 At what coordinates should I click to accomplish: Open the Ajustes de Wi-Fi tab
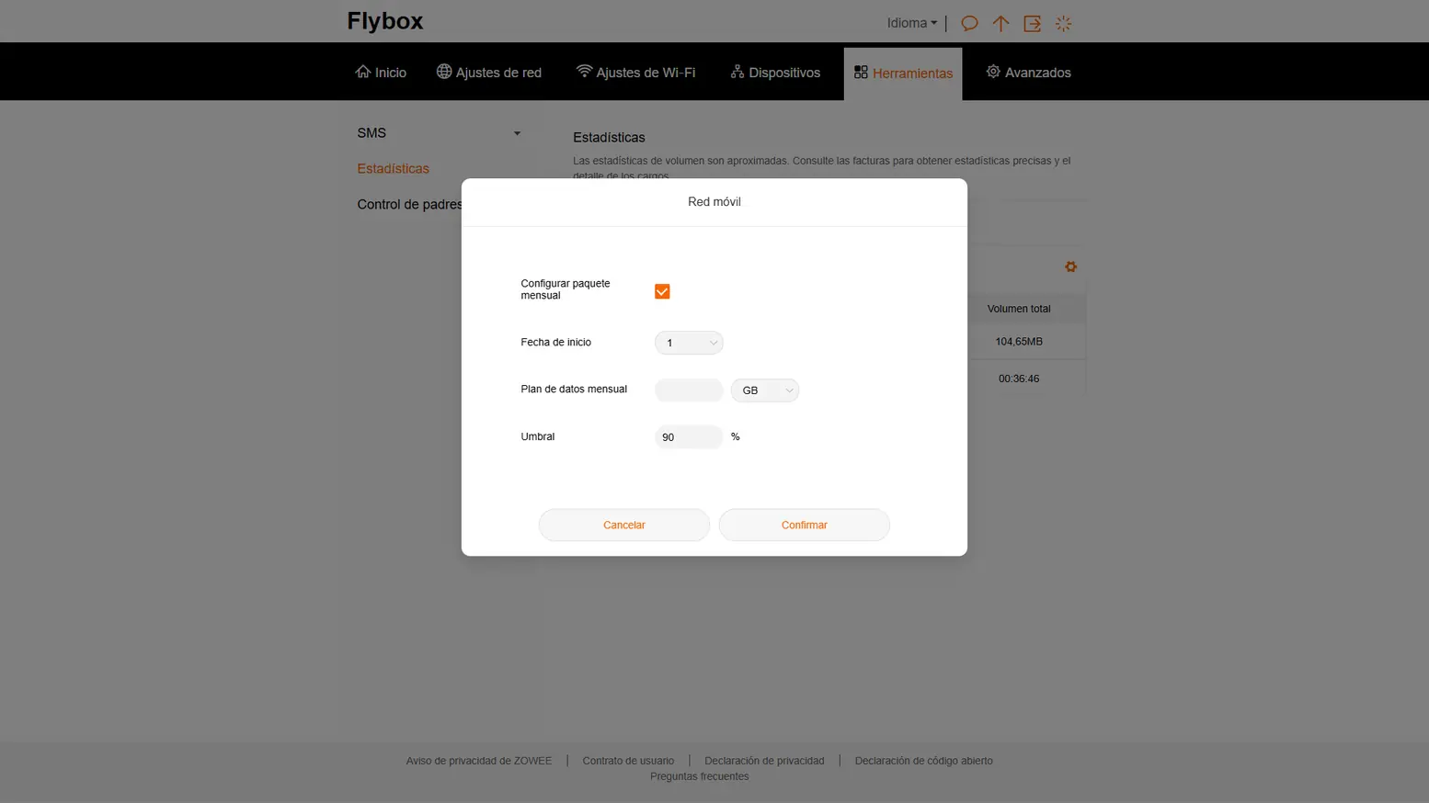(x=635, y=73)
